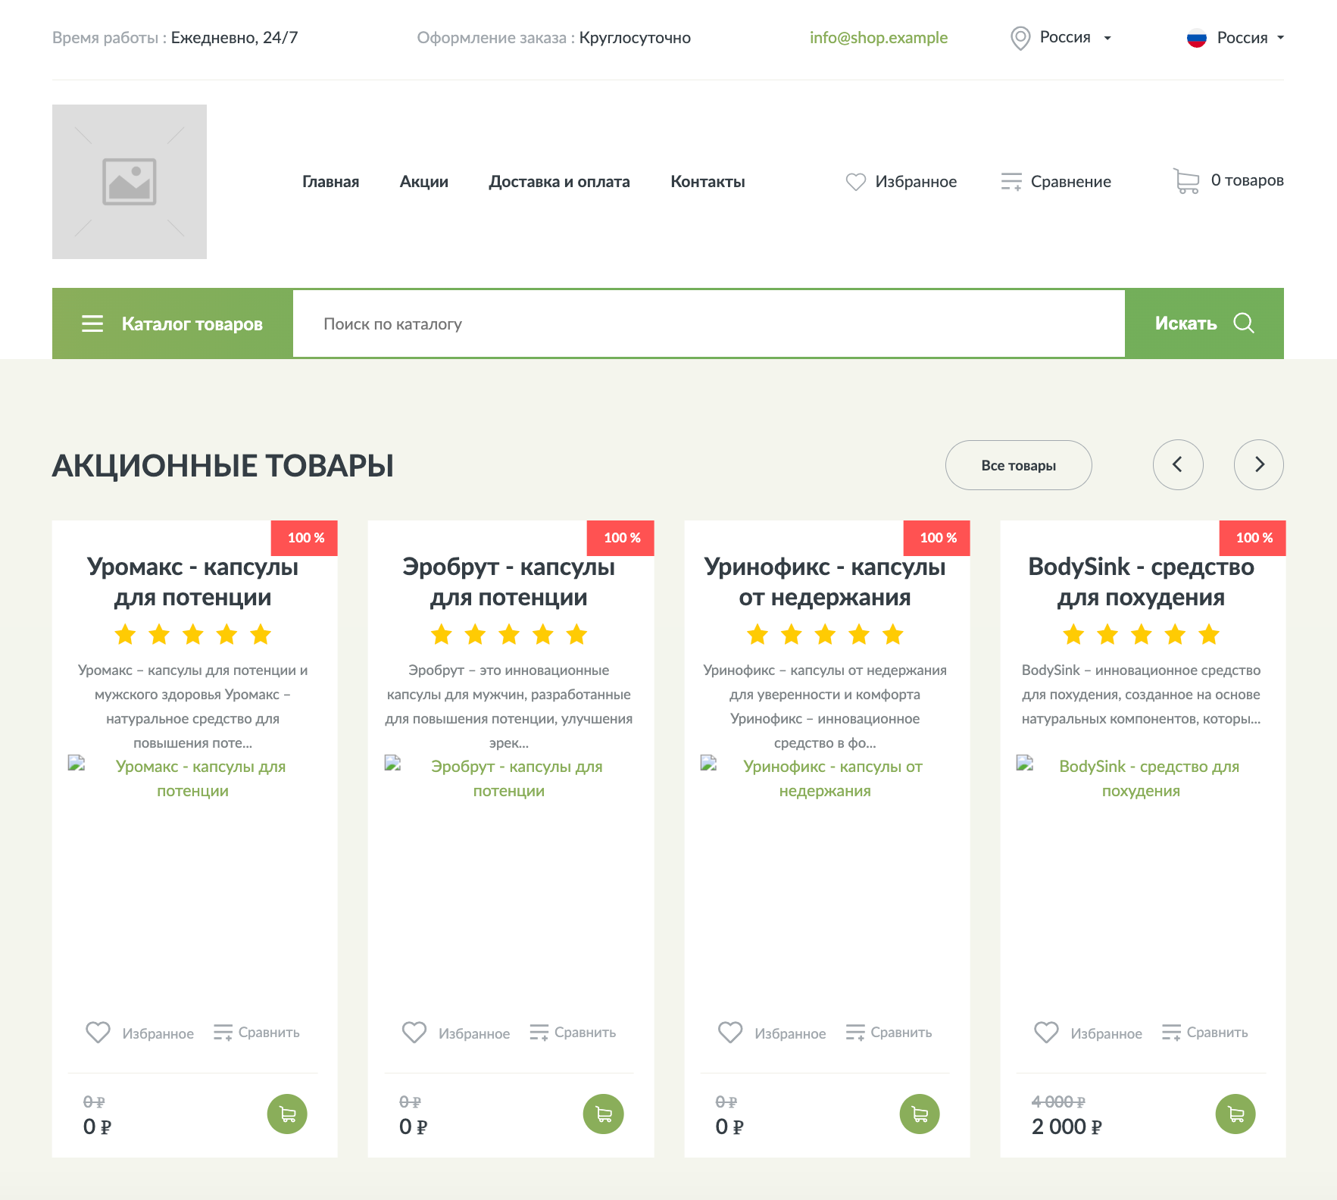1337x1200 pixels.
Task: Click the broken image icon on BodySink card
Action: point(1025,763)
